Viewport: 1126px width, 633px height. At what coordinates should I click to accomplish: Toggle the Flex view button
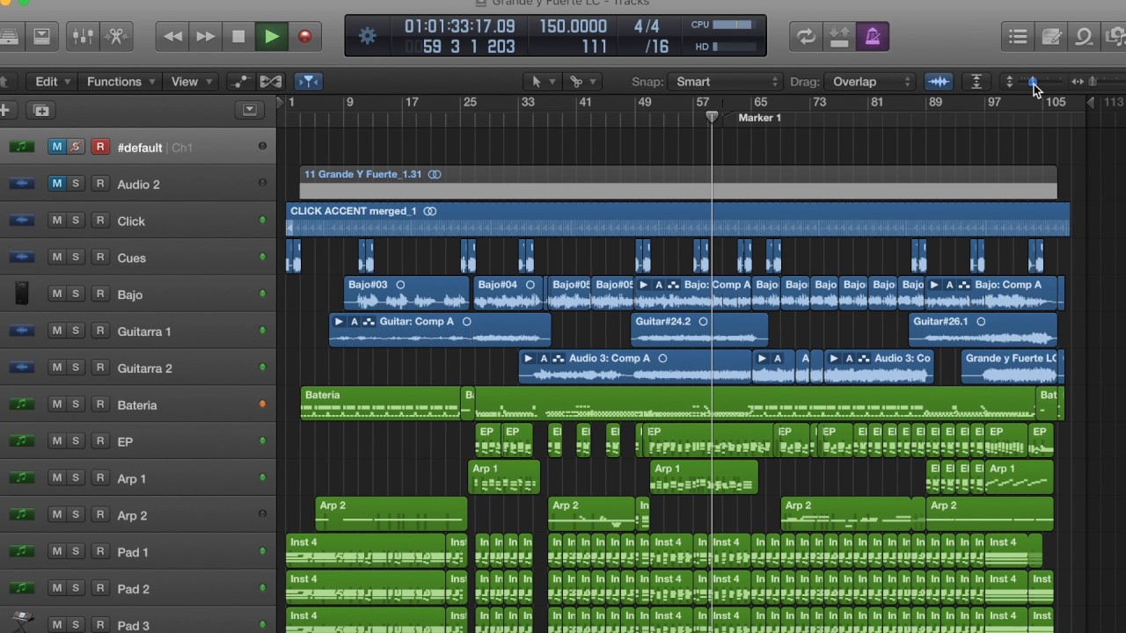[271, 82]
